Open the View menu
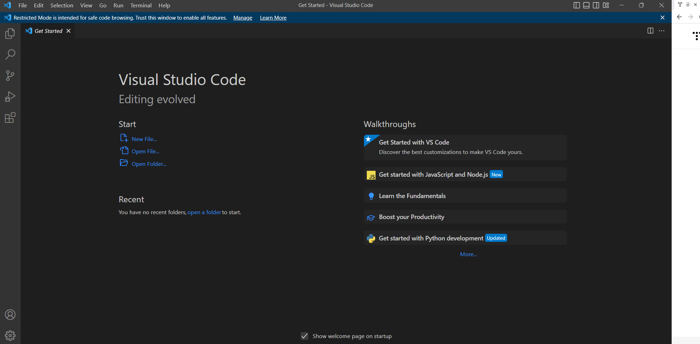The width and height of the screenshot is (700, 344). (86, 5)
